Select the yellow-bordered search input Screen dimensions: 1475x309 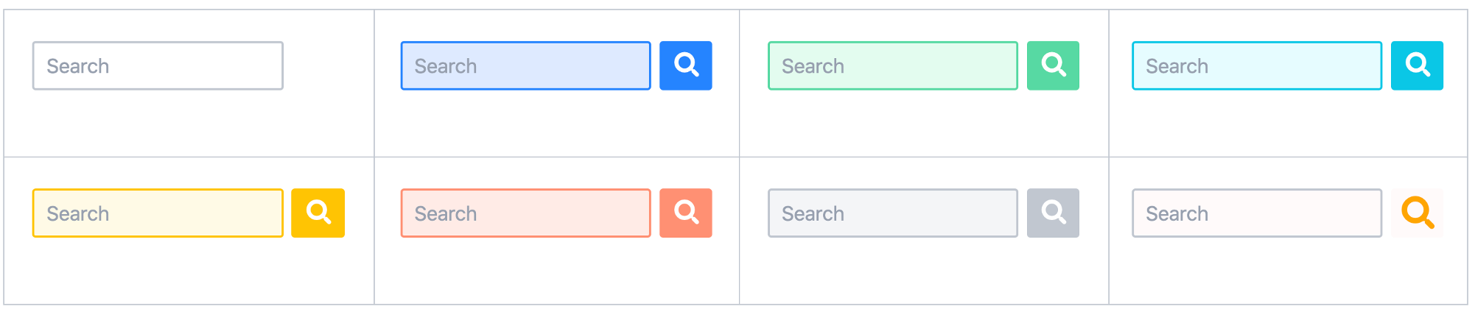click(184, 213)
